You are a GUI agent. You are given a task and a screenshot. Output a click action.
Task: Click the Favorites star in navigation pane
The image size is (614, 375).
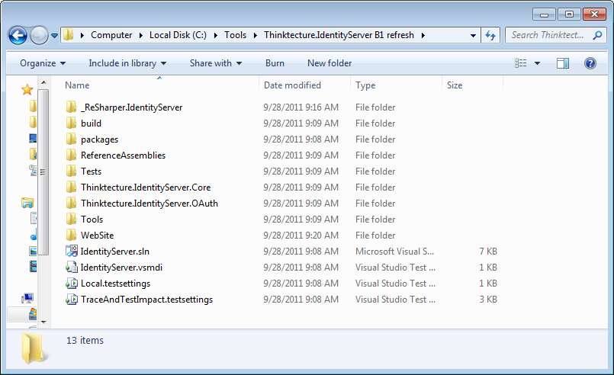27,90
